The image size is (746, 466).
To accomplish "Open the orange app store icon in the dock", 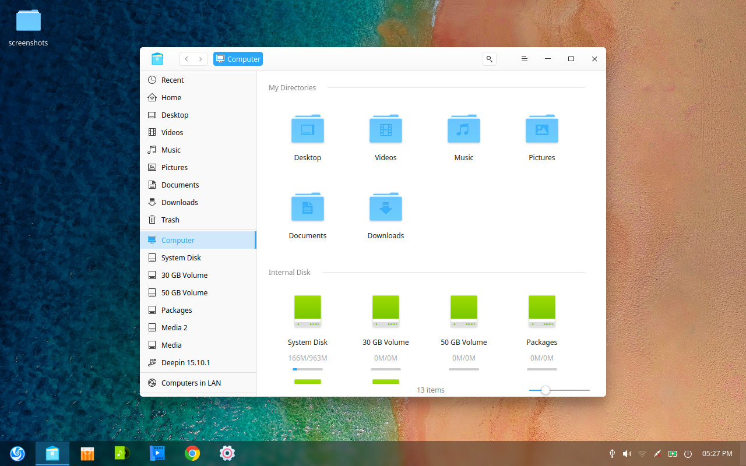I will click(x=87, y=453).
